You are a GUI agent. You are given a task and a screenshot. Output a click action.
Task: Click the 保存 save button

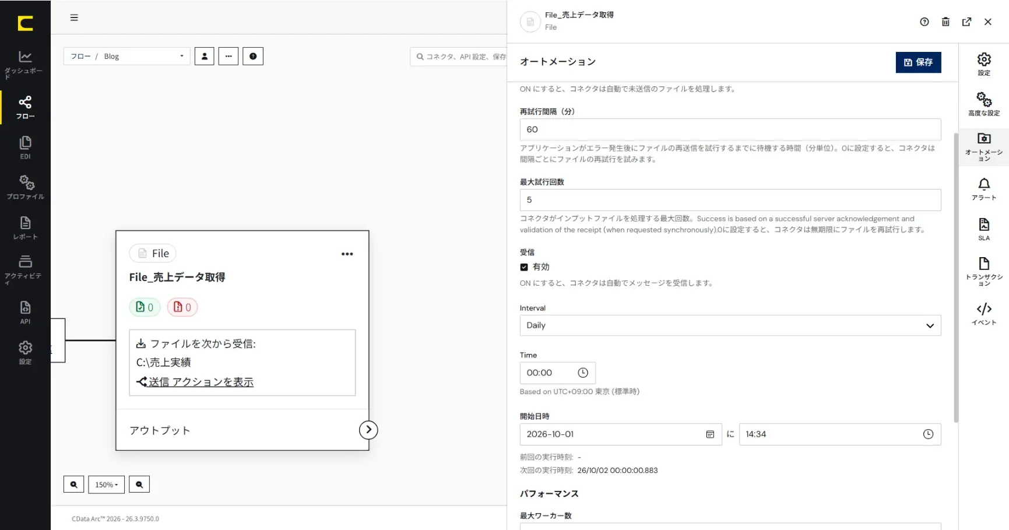pos(918,62)
